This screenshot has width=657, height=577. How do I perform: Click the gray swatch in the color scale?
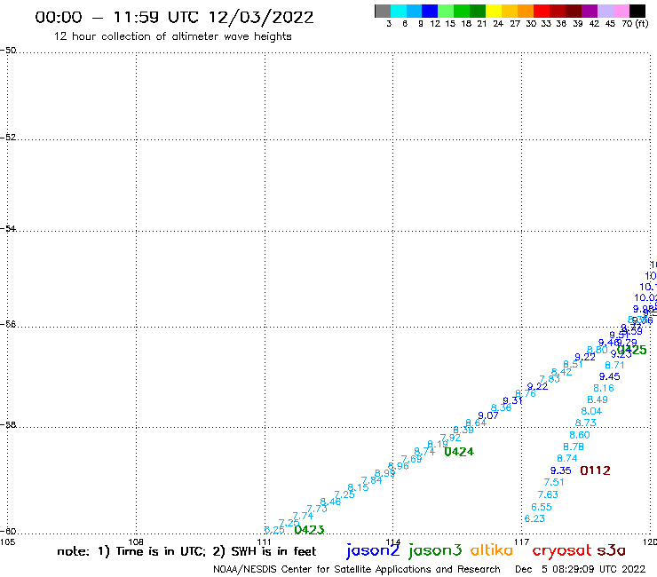[x=383, y=11]
